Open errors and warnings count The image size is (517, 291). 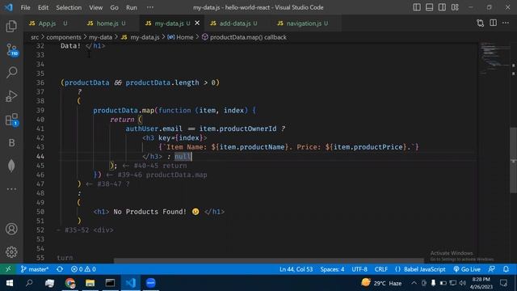83,269
